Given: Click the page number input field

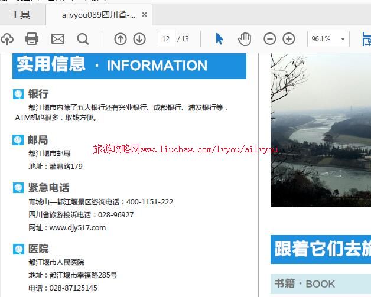Looking at the screenshot, I should point(166,39).
